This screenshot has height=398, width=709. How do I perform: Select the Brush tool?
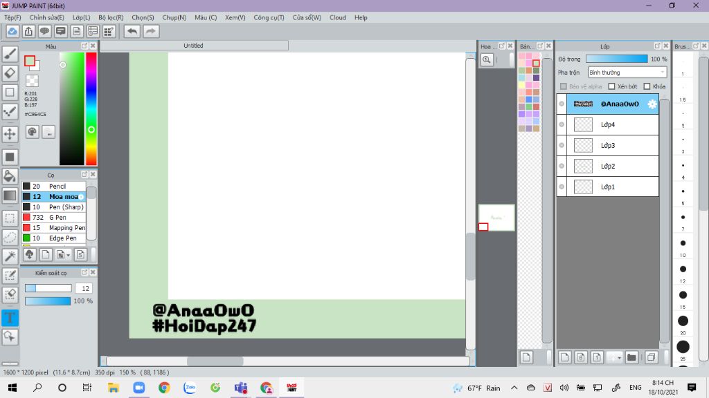[x=10, y=54]
